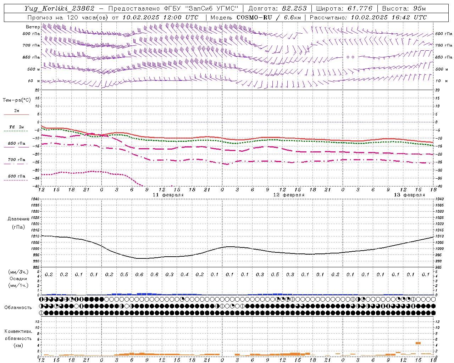Click the '13 февраля' date label
The height and width of the screenshot is (363, 454).
point(409,195)
